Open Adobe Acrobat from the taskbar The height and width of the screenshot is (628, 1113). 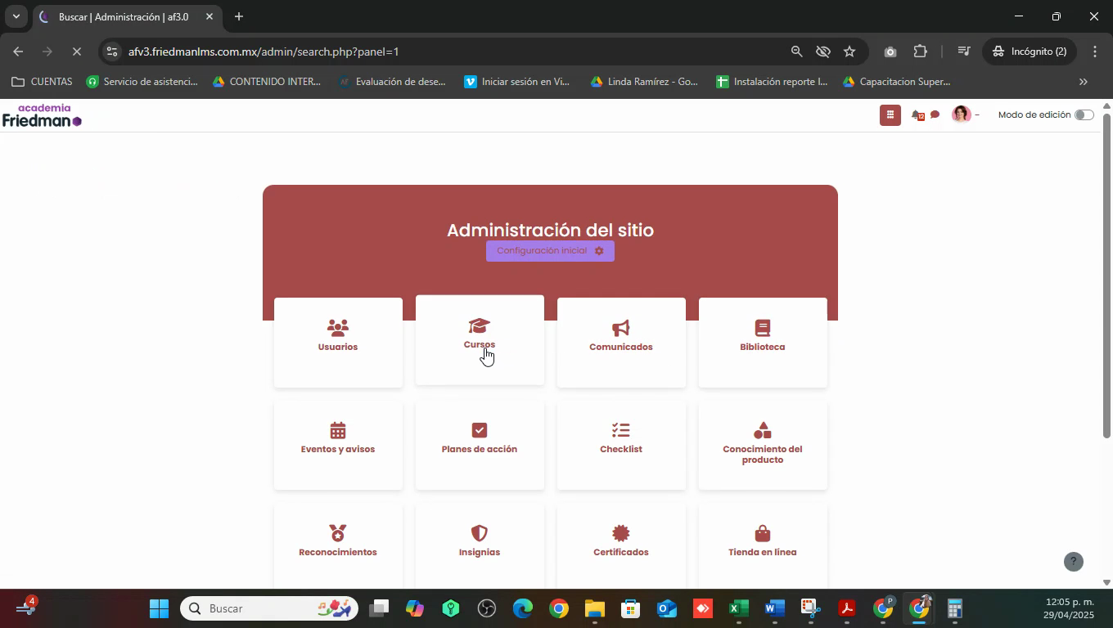846,608
